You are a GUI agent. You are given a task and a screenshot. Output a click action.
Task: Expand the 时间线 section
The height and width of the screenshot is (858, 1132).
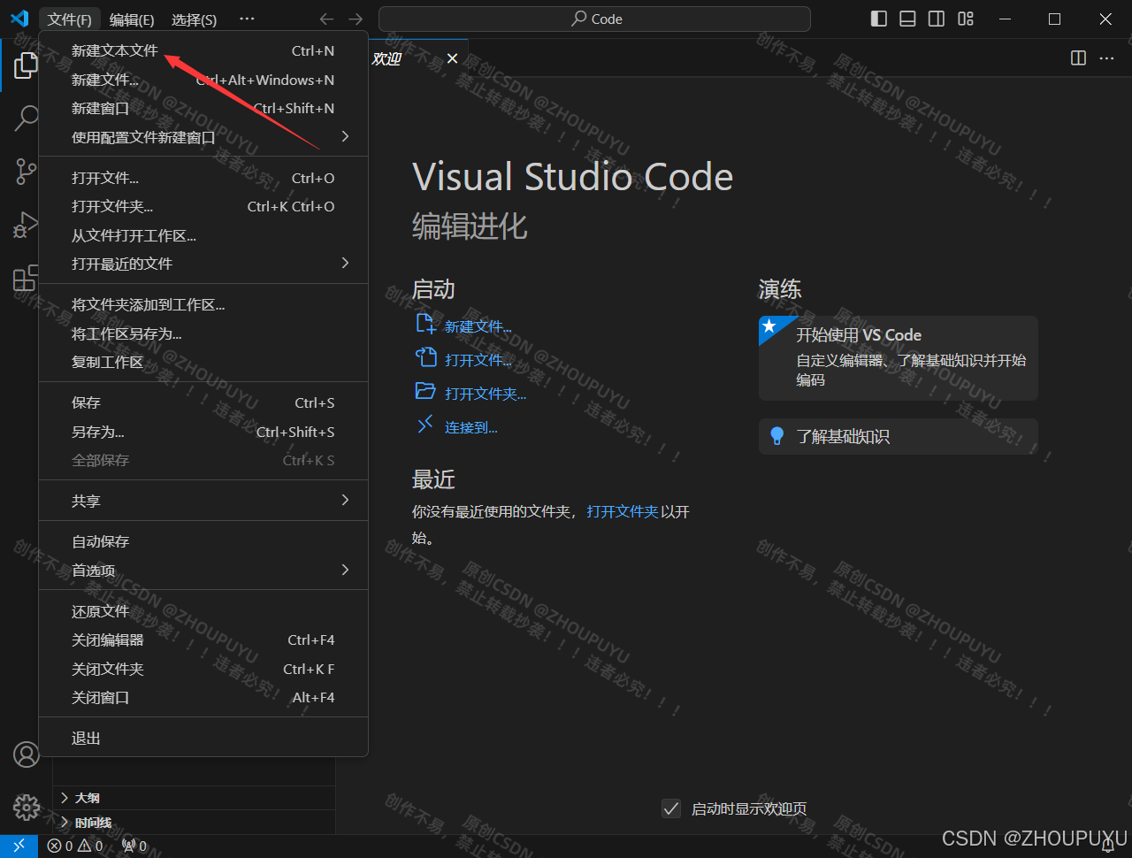click(x=194, y=823)
